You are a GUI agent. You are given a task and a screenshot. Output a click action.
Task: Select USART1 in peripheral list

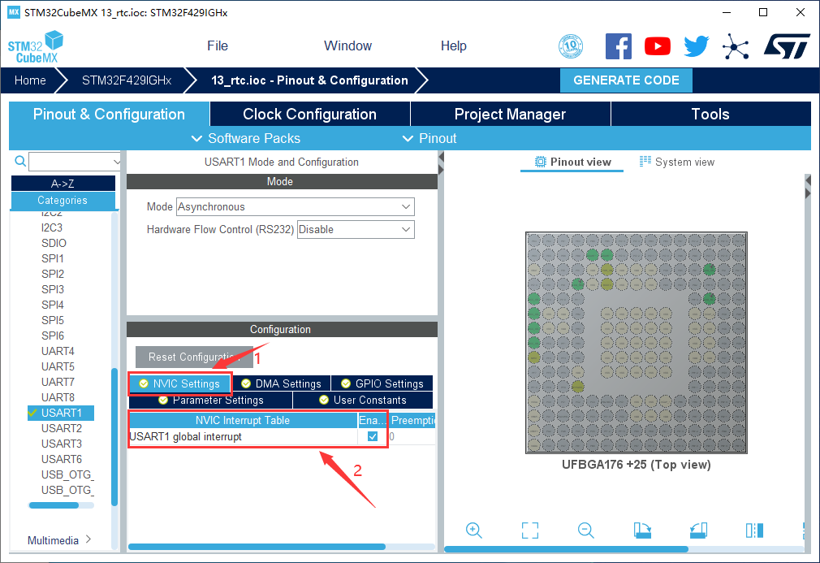[61, 413]
